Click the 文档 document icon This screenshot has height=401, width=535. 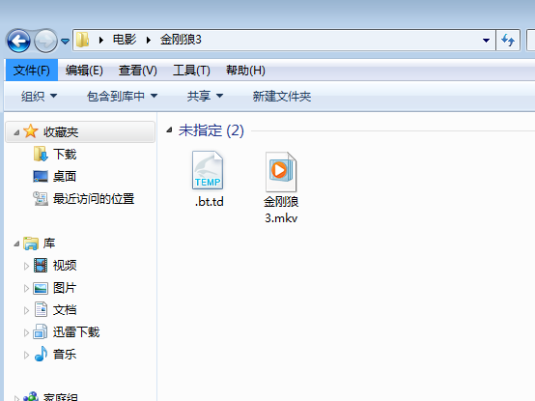point(41,309)
